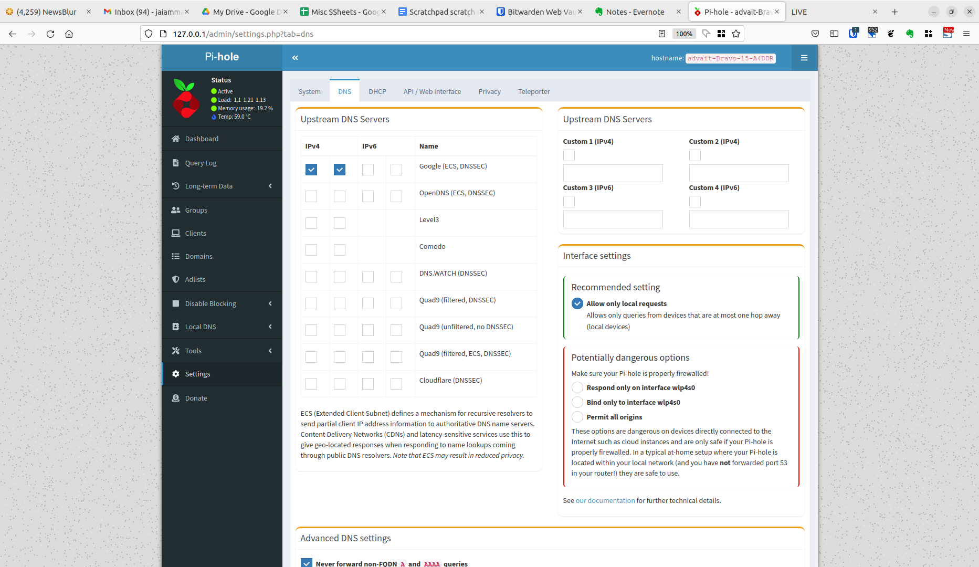Open the Query Log page

click(x=201, y=163)
